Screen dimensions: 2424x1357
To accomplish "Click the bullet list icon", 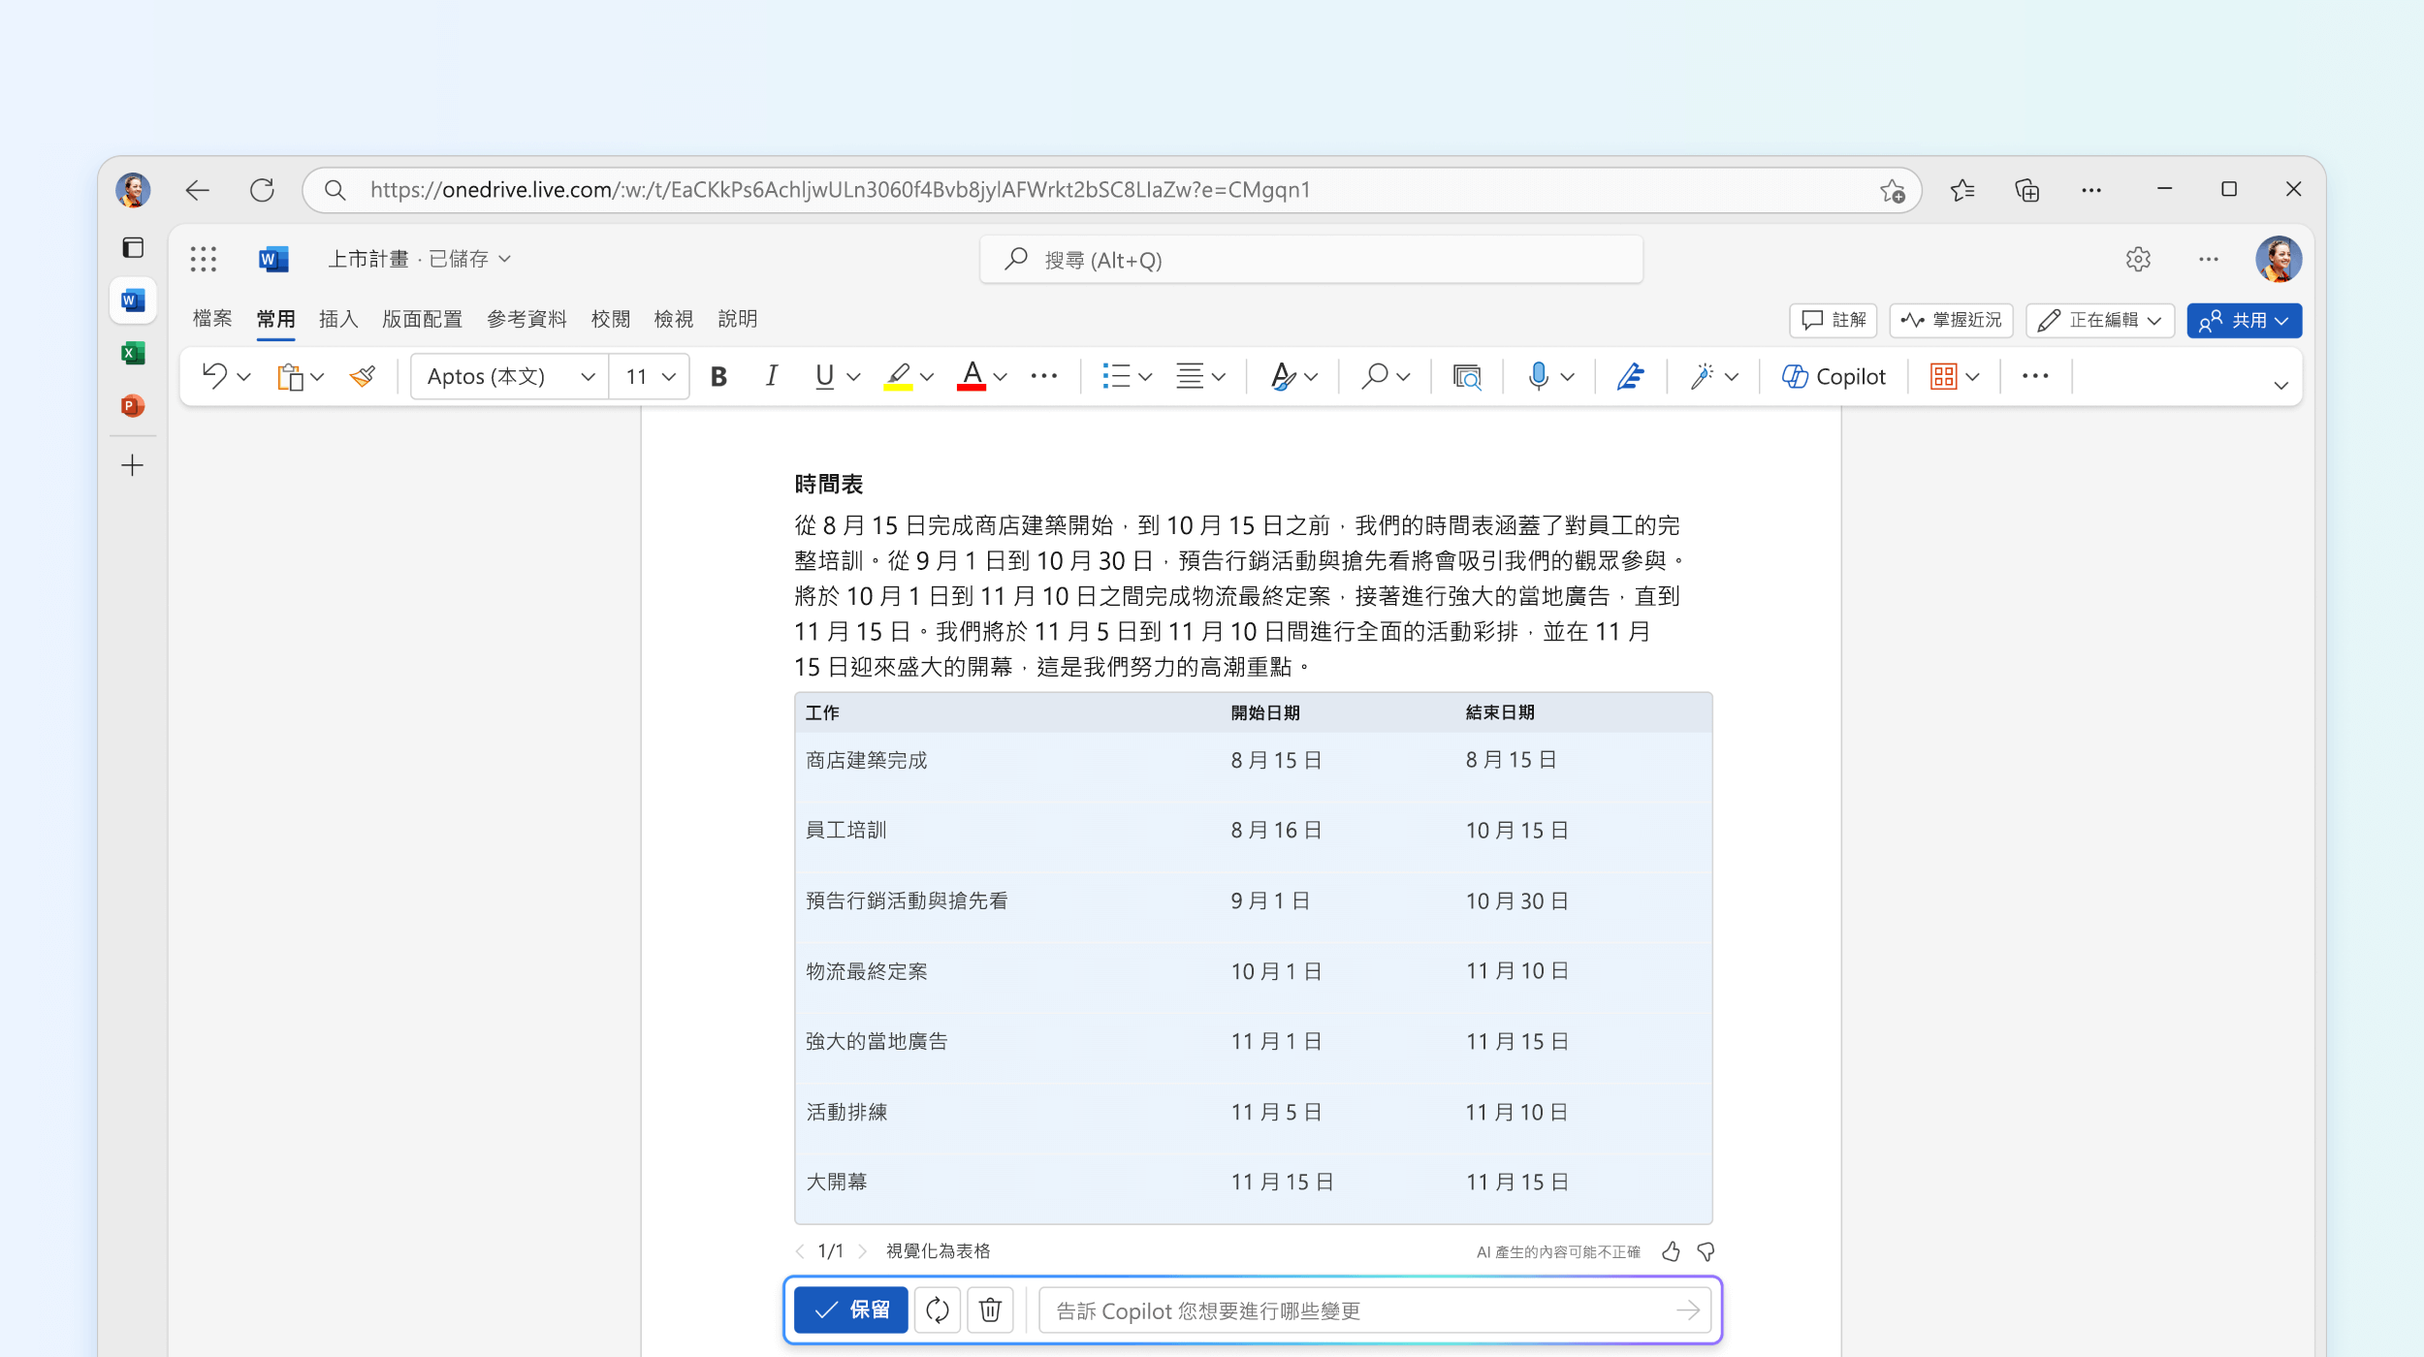I will click(x=1116, y=376).
